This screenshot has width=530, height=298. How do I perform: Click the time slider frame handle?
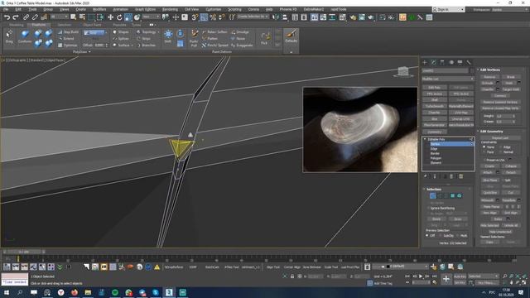(x=24, y=252)
